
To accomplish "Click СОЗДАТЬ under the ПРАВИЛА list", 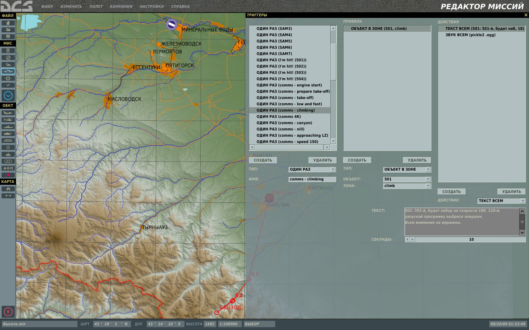I will click(357, 160).
